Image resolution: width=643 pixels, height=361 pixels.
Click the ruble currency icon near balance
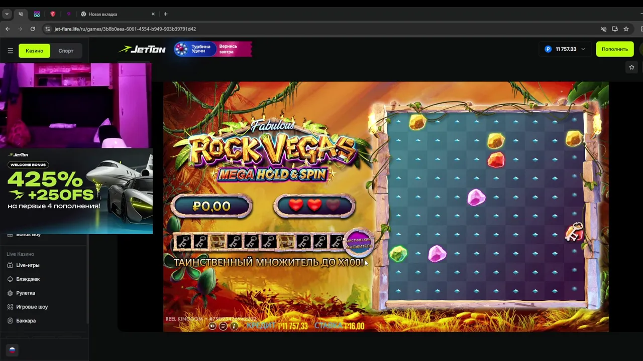coord(548,49)
